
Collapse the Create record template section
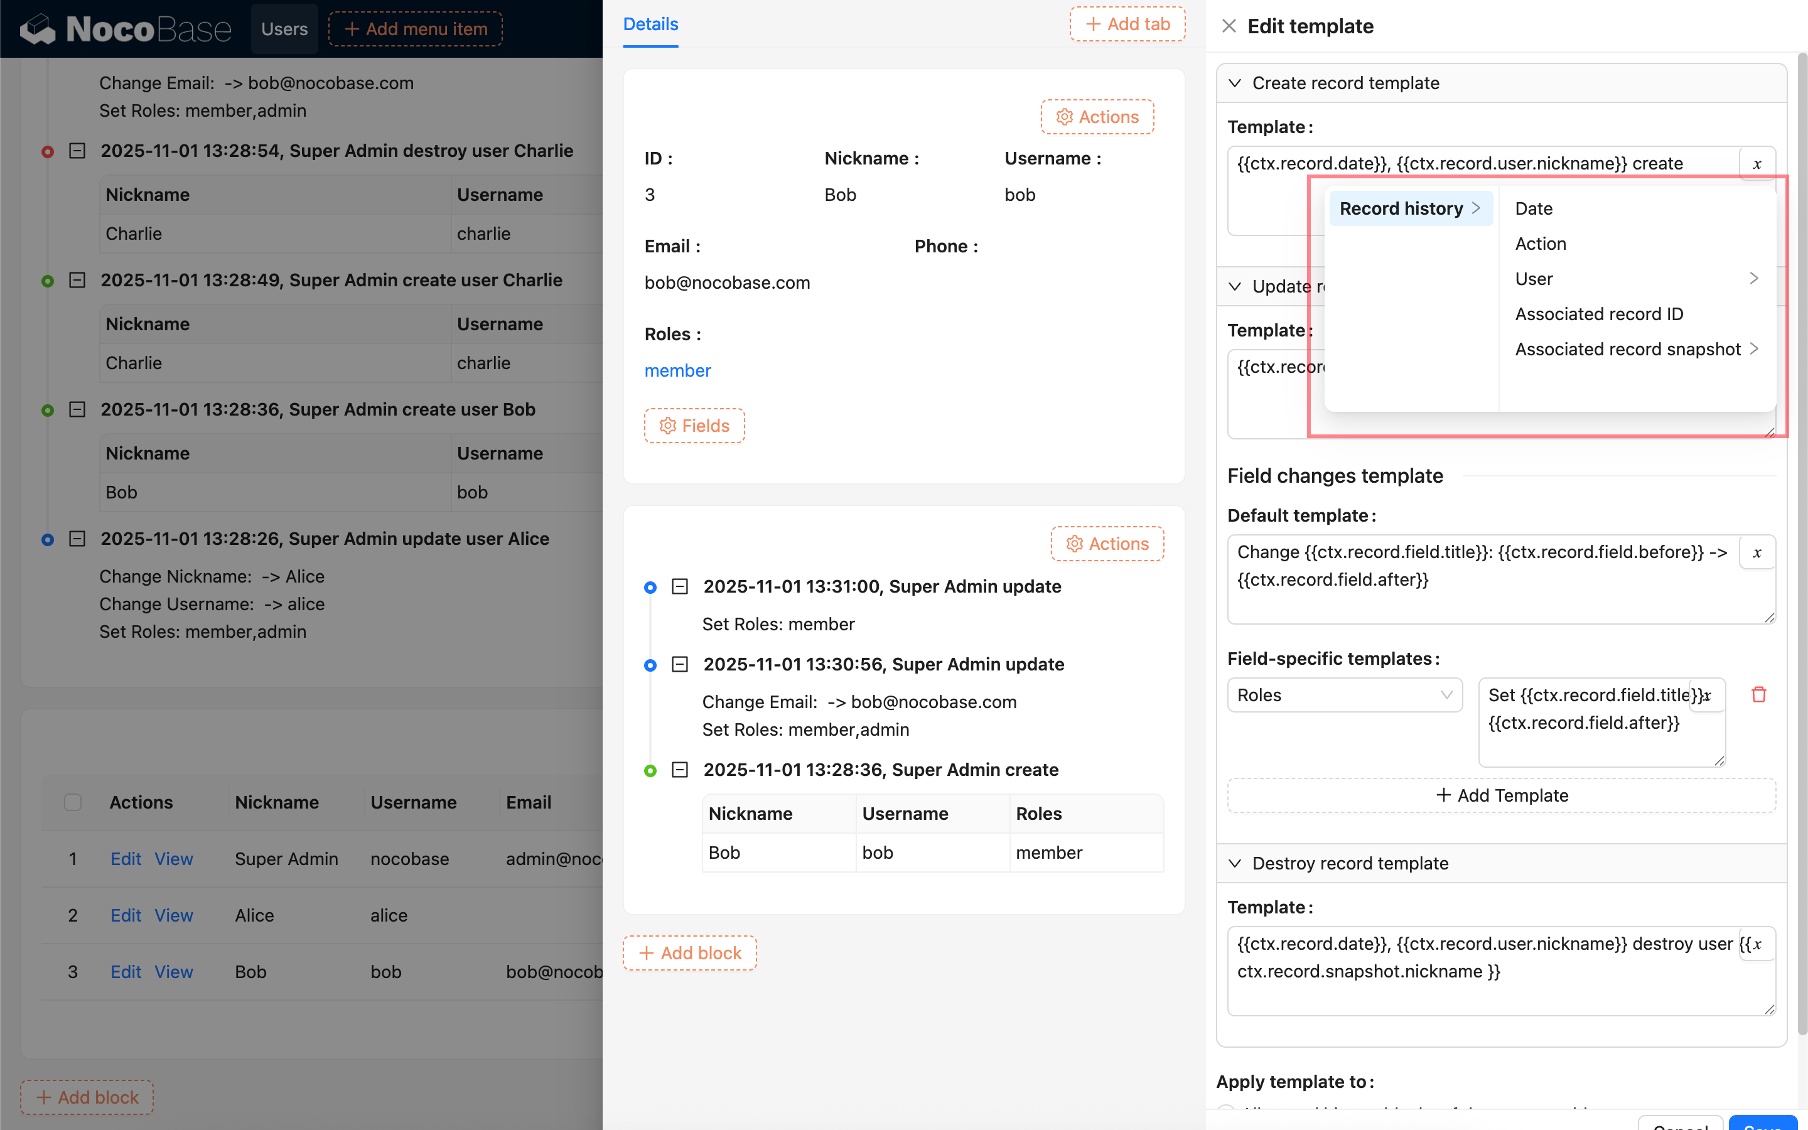(x=1235, y=83)
